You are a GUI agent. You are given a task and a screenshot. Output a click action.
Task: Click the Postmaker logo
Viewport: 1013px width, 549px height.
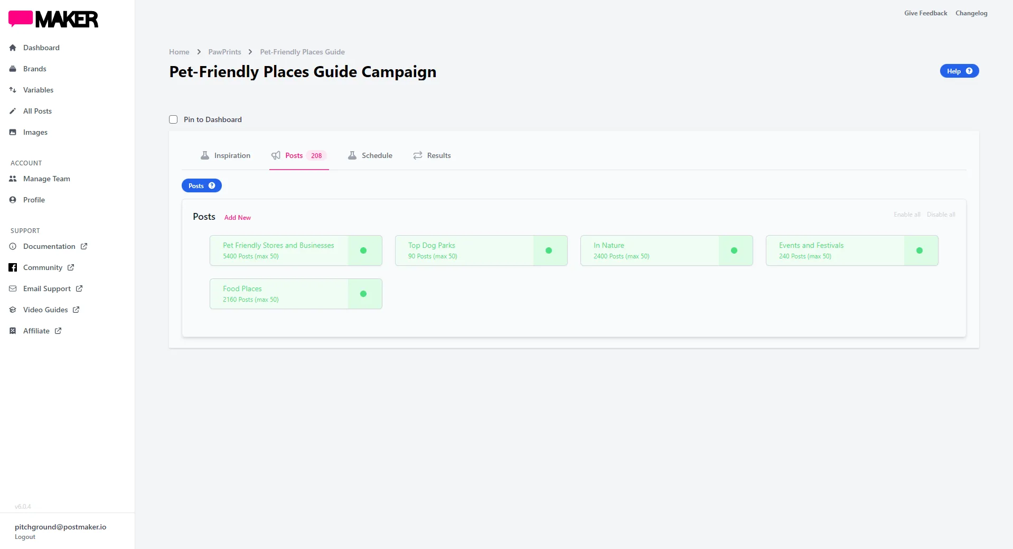53,19
